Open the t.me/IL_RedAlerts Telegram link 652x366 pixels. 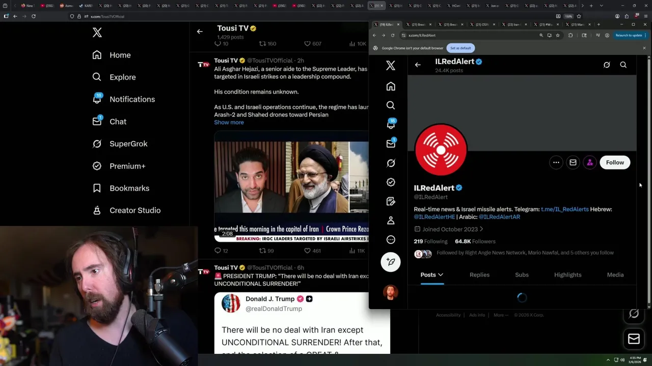tap(564, 209)
